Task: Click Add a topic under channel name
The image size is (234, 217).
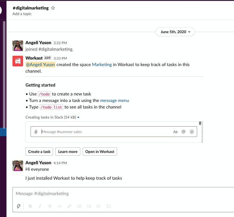Action: 22,14
